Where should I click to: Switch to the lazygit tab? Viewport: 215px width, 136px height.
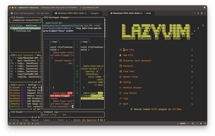[77, 13]
